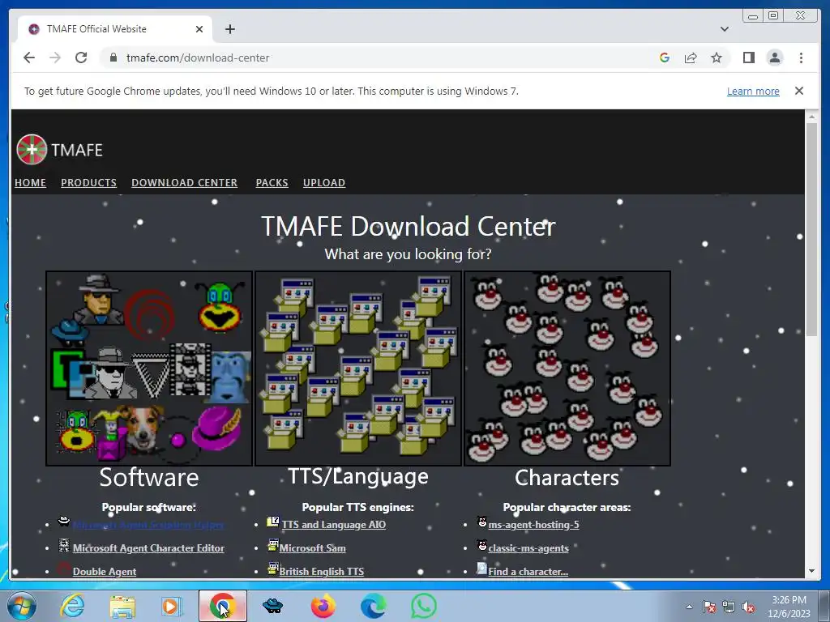This screenshot has width=830, height=622.
Task: View site information via the lock icon
Action: (x=113, y=58)
